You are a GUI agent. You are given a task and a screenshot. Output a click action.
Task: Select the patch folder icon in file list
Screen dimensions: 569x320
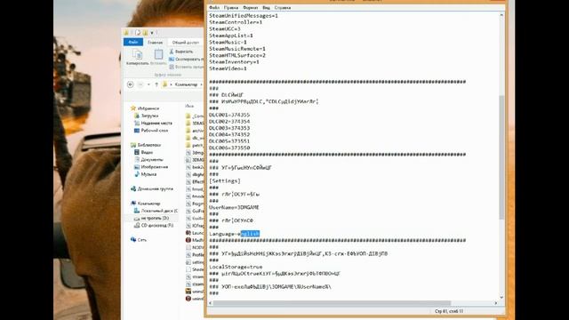[188, 145]
